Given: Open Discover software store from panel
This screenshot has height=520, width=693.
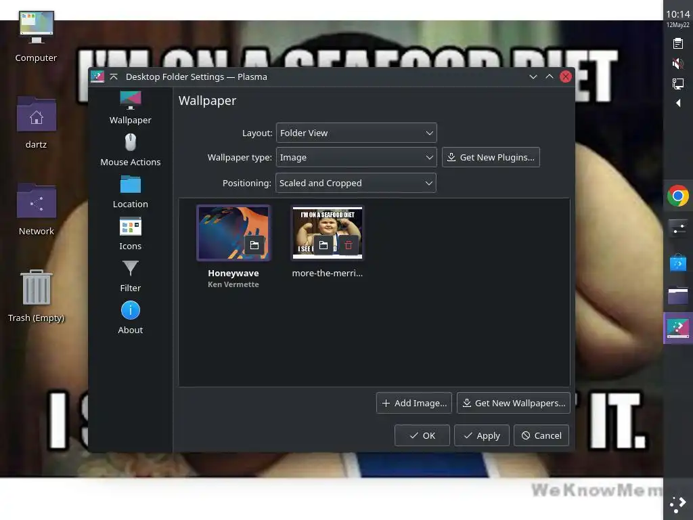Looking at the screenshot, I should [678, 262].
